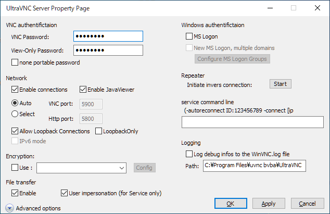This screenshot has height=214, width=330.
Task: Toggle the MS Logon checkbox
Action: pos(189,36)
